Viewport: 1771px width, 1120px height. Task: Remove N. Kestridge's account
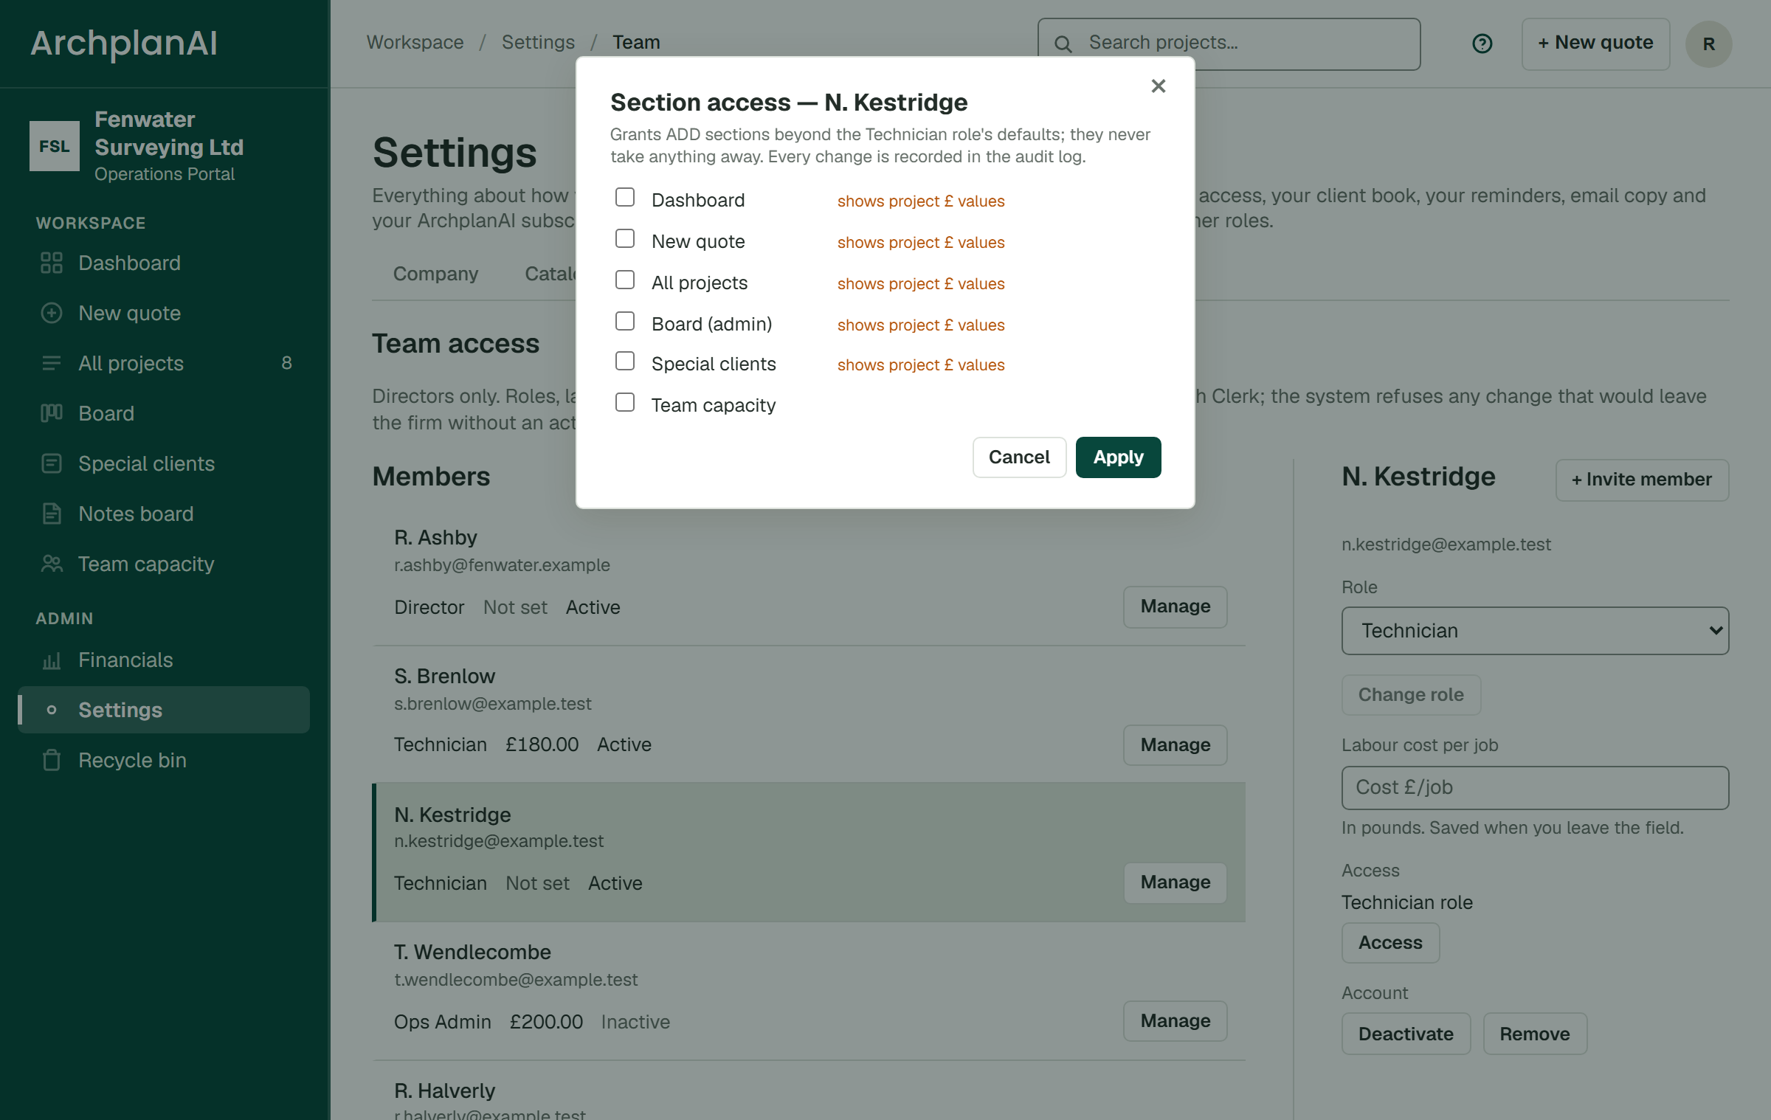point(1535,1034)
